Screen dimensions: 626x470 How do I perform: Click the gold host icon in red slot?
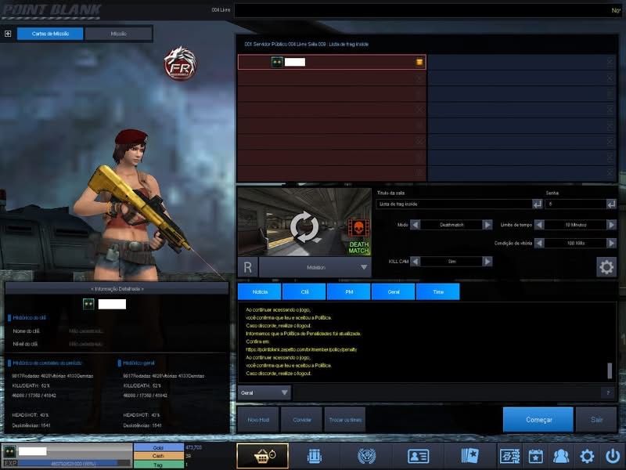[419, 62]
